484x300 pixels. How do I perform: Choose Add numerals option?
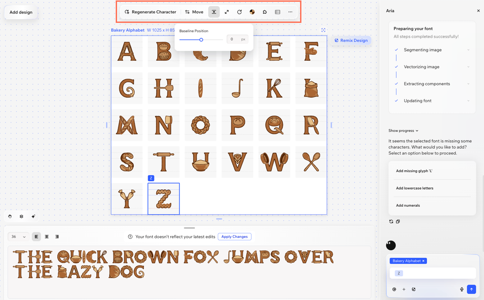click(x=432, y=205)
